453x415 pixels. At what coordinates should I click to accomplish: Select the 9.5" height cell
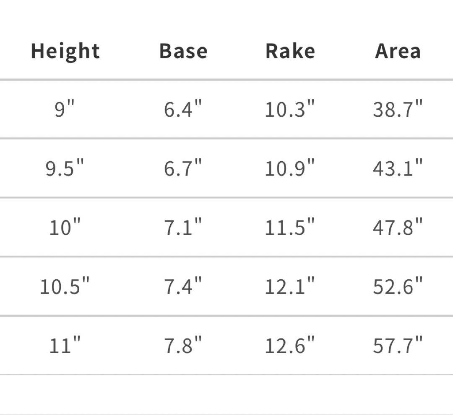point(65,168)
